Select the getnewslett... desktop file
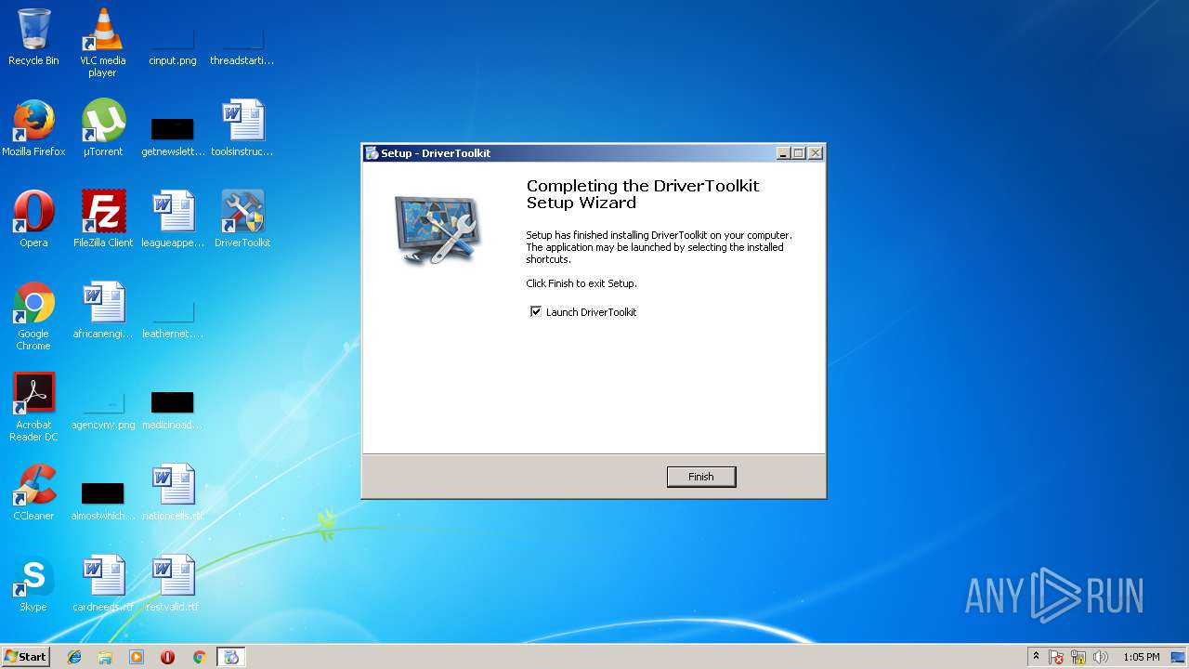 [173, 136]
